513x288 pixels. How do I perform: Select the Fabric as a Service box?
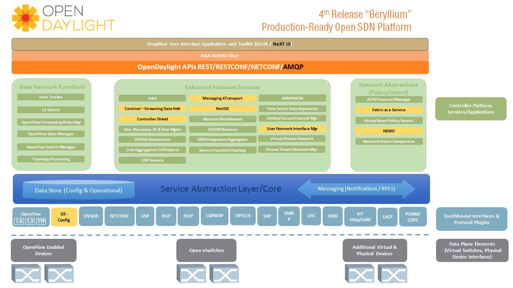389,110
